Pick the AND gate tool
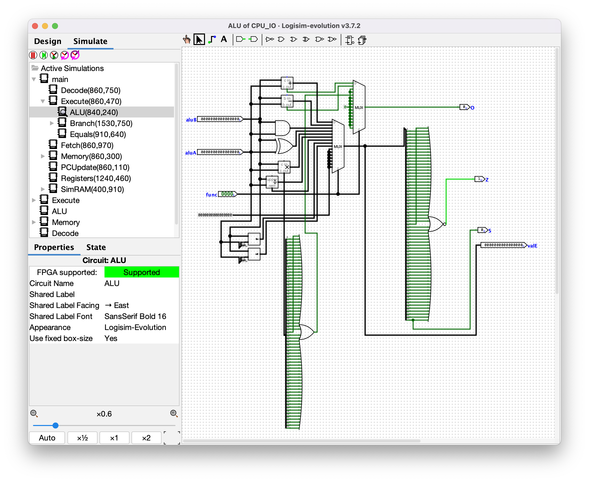Screen dimensions: 589x482 pos(281,40)
